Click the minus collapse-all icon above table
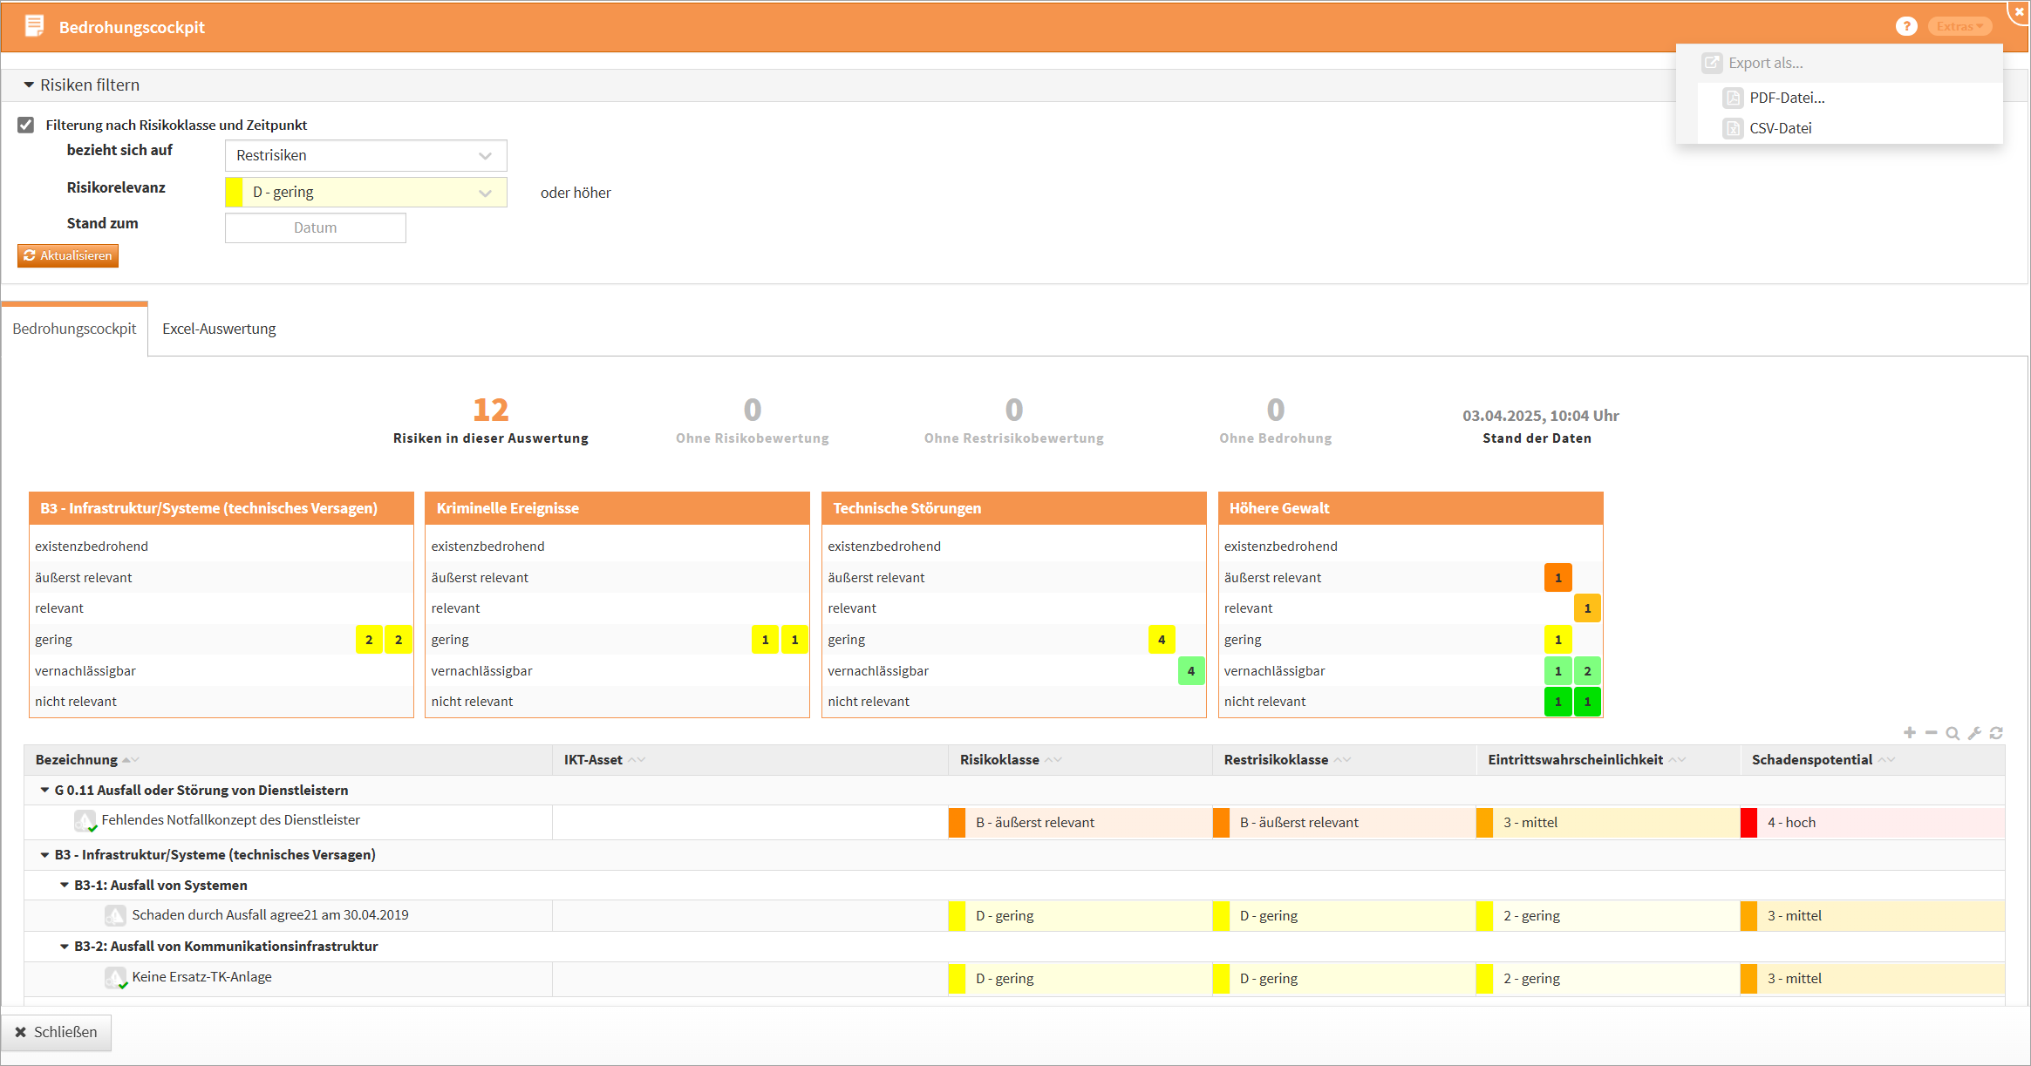2031x1066 pixels. point(1932,733)
